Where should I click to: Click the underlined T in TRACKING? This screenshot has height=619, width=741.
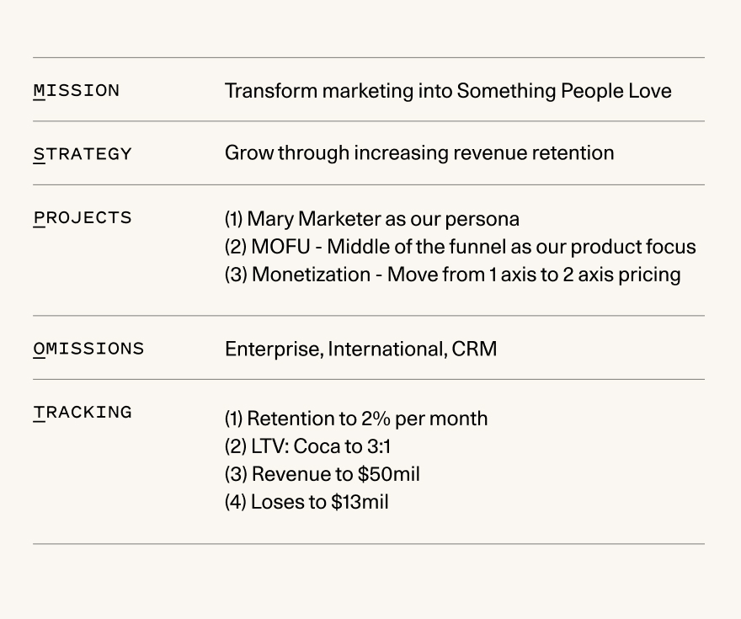pyautogui.click(x=40, y=413)
